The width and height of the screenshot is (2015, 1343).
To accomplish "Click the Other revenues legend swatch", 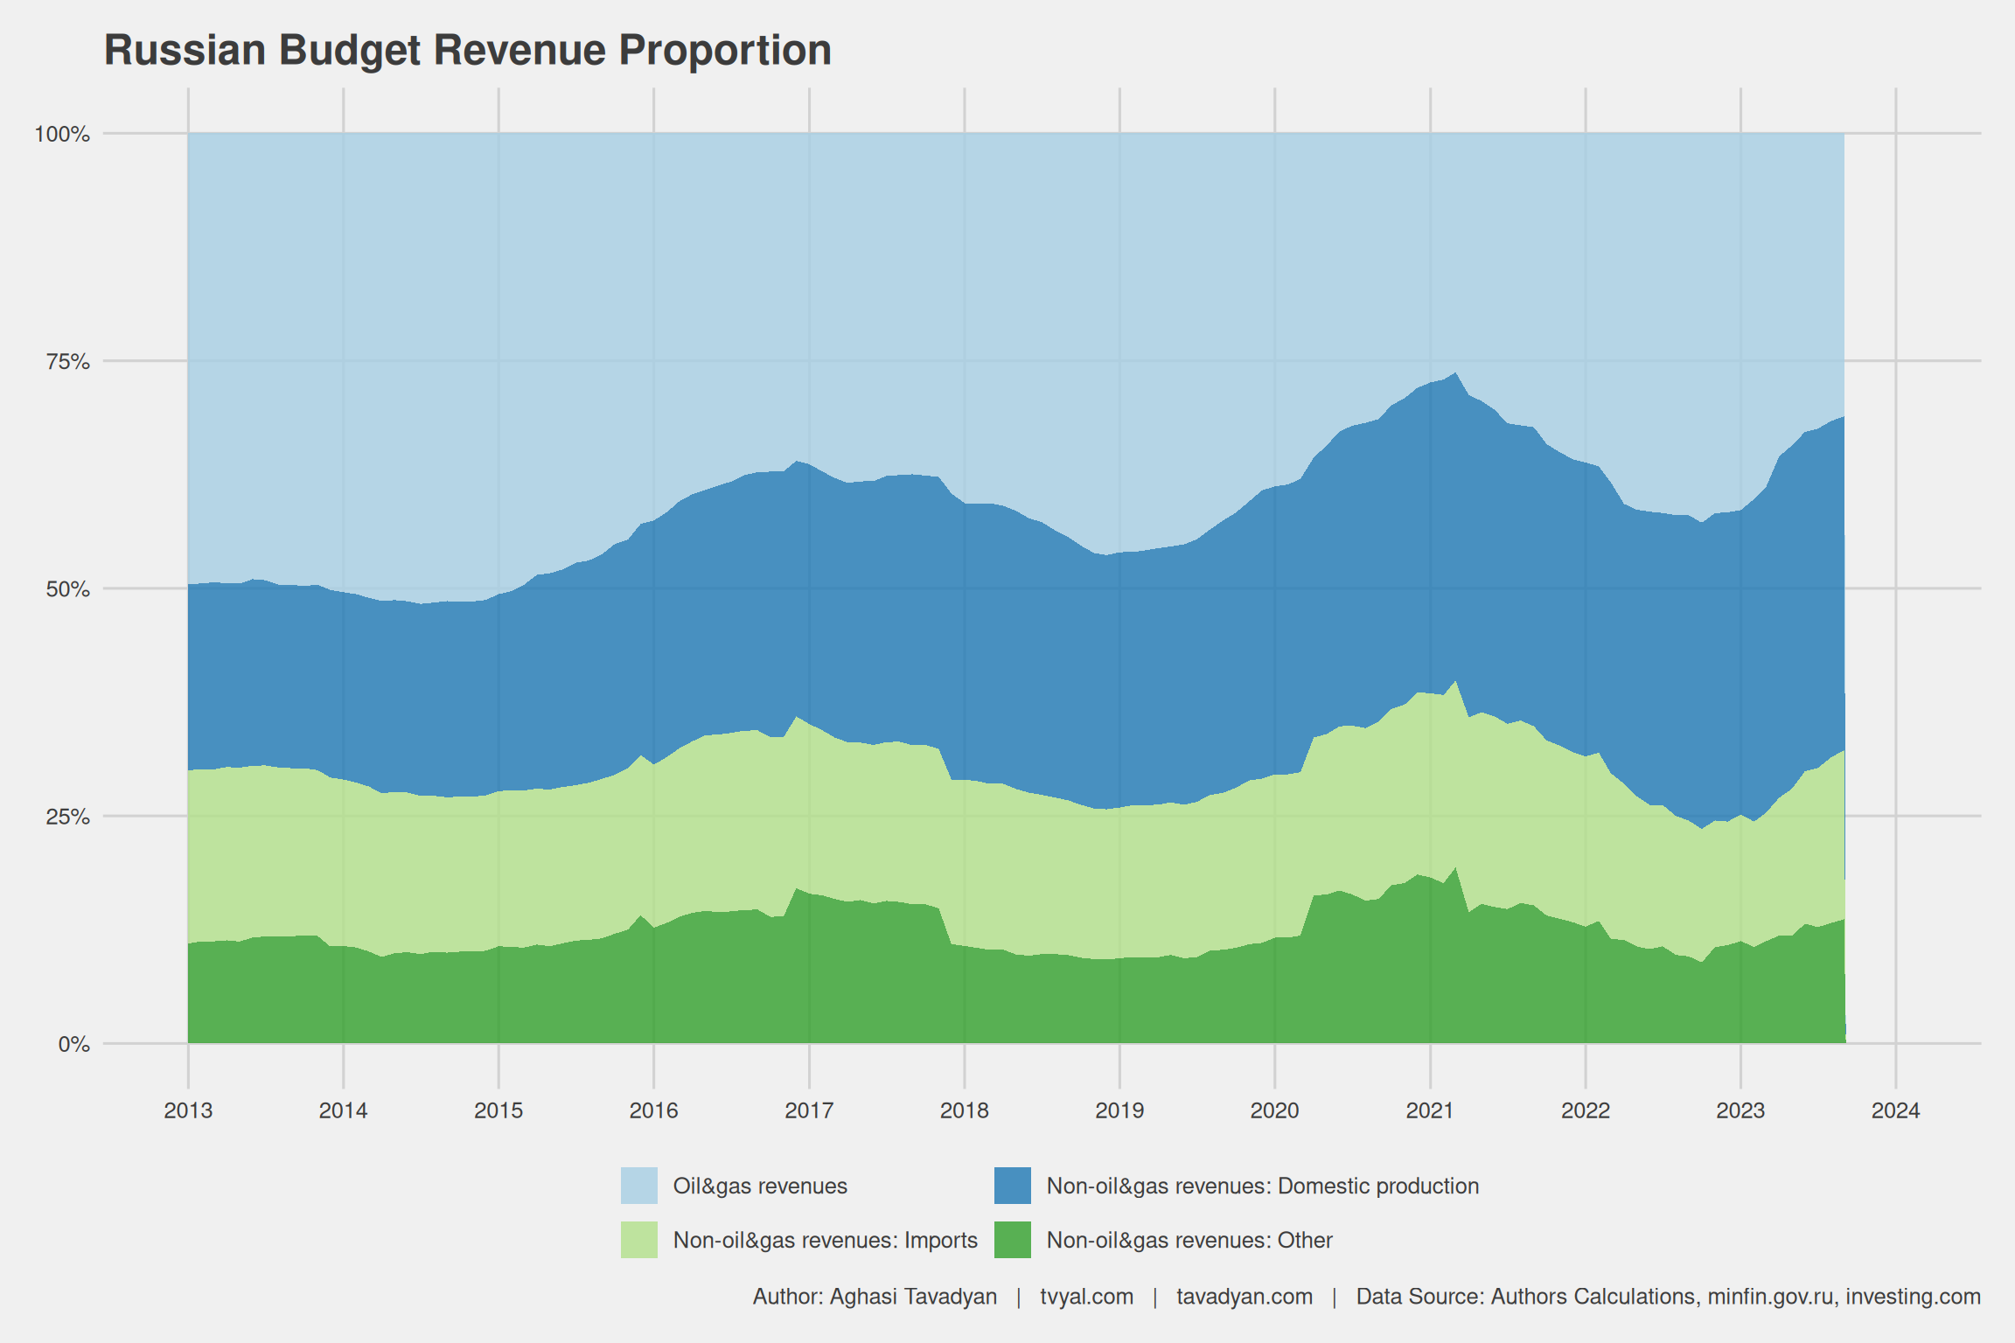I will point(1012,1240).
